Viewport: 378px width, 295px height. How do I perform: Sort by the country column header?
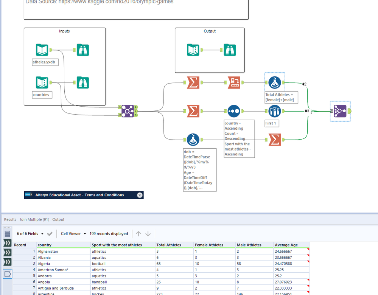(64, 245)
